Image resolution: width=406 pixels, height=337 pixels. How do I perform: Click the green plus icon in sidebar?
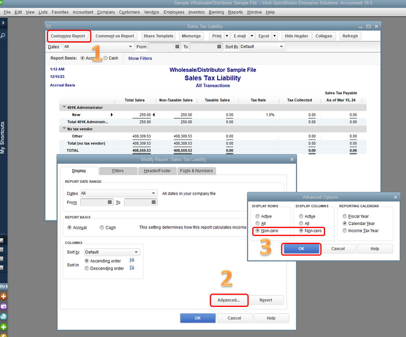click(x=4, y=327)
